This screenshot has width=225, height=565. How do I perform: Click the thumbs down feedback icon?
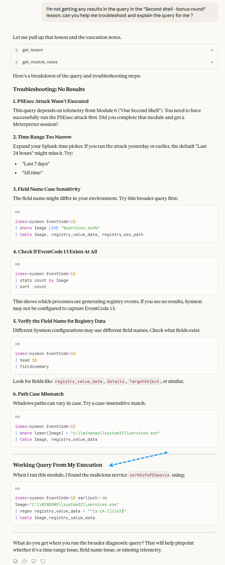pos(34,561)
